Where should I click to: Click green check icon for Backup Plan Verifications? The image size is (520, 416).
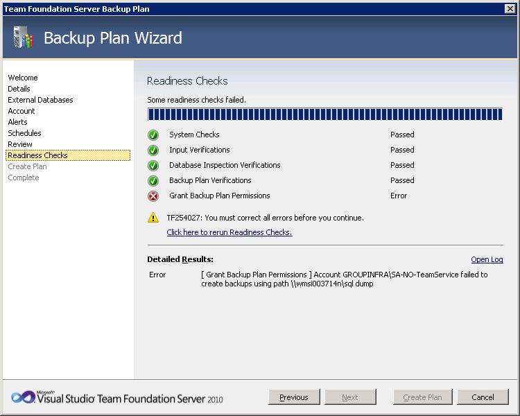pyautogui.click(x=153, y=181)
